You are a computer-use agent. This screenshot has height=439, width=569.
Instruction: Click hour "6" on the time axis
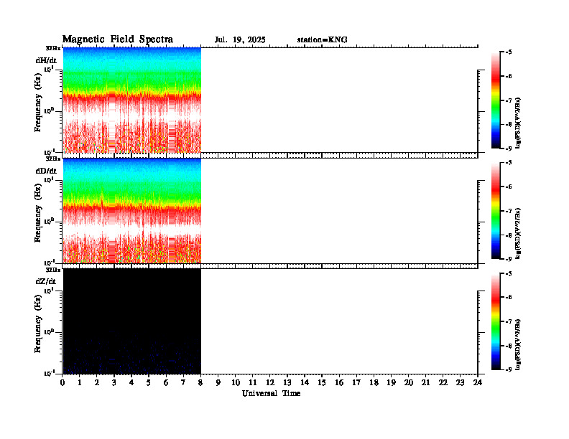[x=166, y=383]
